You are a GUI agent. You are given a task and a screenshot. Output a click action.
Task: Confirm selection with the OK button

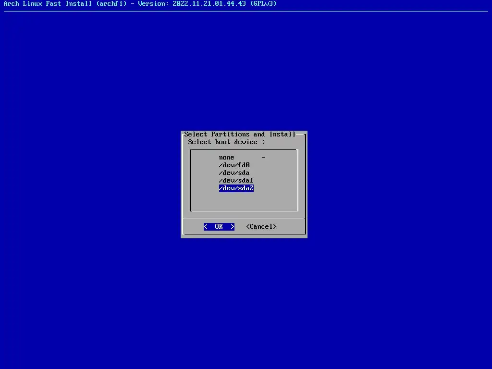coord(219,227)
